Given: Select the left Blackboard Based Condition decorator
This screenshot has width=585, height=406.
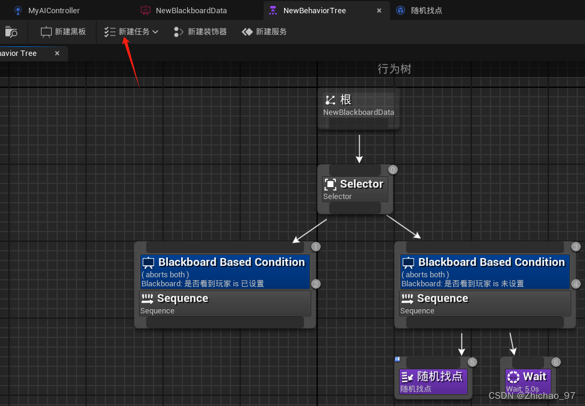Looking at the screenshot, I should pos(225,272).
